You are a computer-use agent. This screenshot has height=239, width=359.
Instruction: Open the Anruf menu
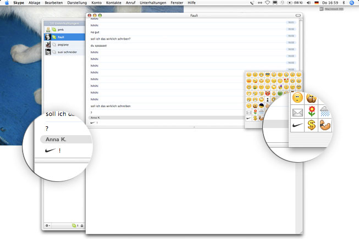pyautogui.click(x=131, y=3)
